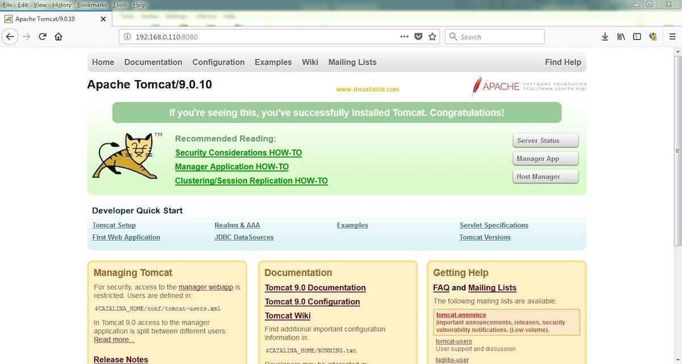This screenshot has height=364, width=682.
Task: Open Tomcat 9.0 Configuration link
Action: 312,301
